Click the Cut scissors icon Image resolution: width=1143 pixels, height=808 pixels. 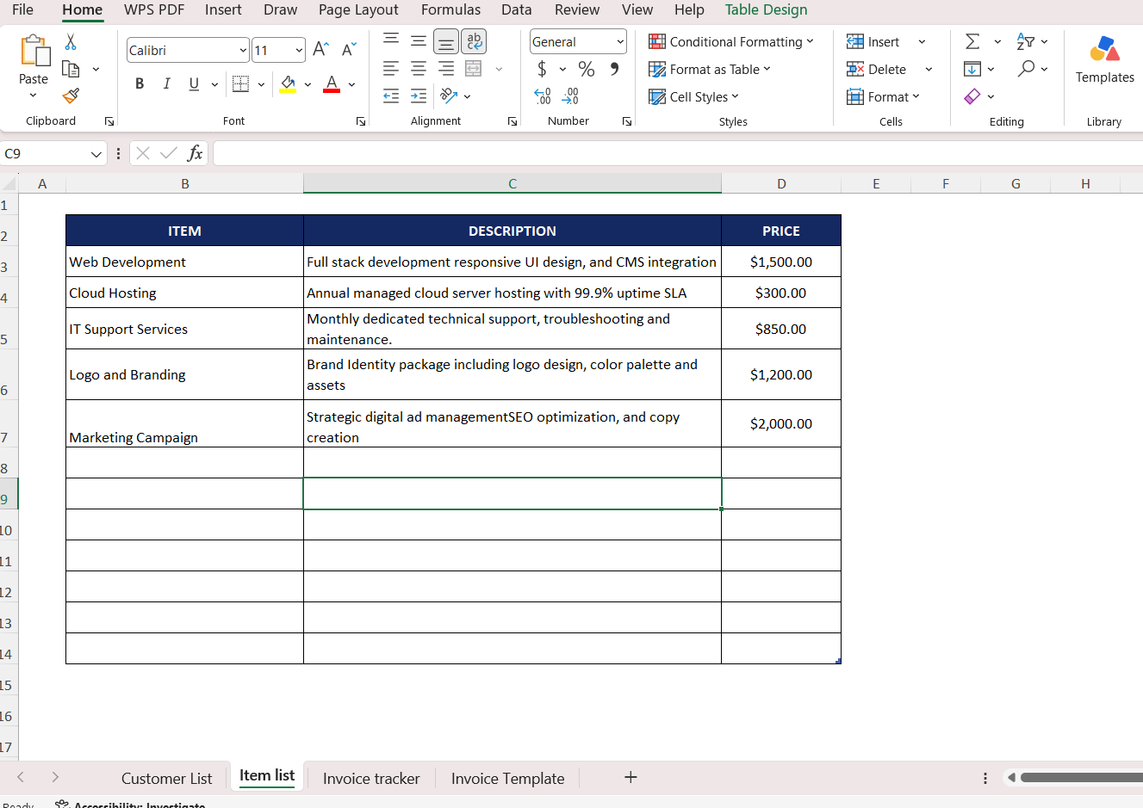click(x=71, y=41)
